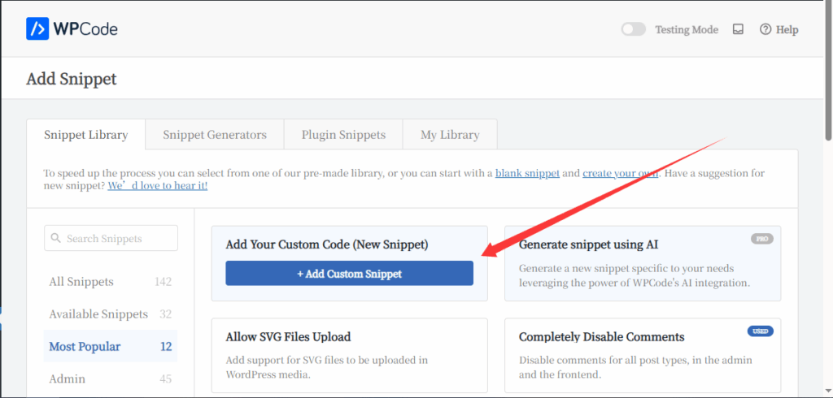Screen dimensions: 833x398
Task: Open the Admin snippets category
Action: pyautogui.click(x=68, y=379)
